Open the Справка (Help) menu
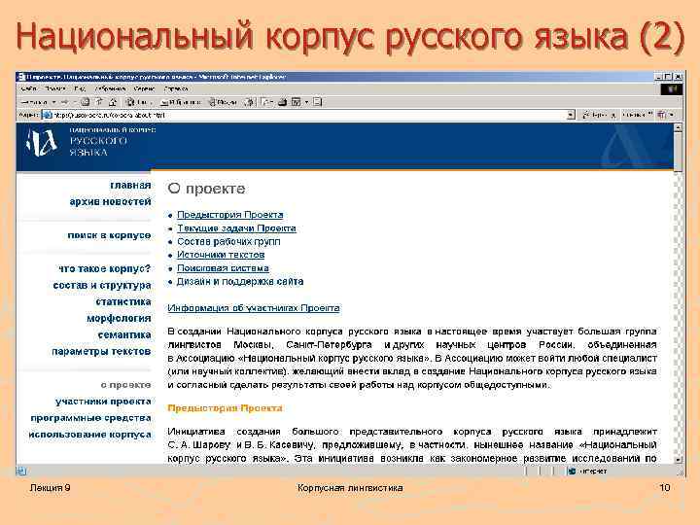 click(x=175, y=88)
